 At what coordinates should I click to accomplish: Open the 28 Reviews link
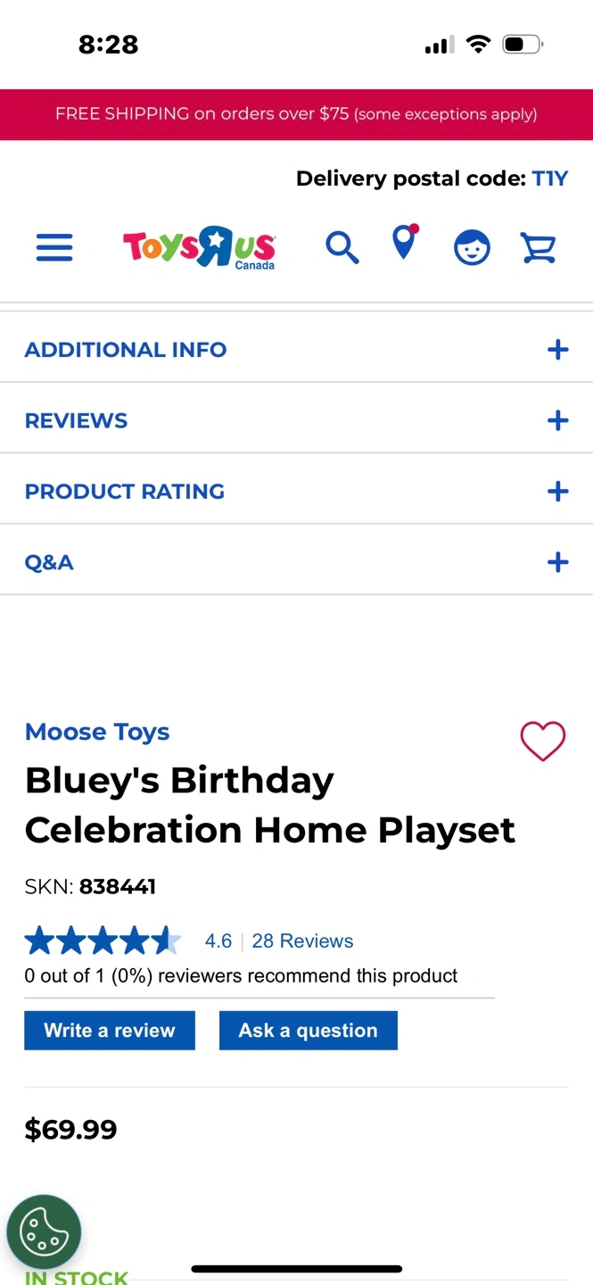302,941
